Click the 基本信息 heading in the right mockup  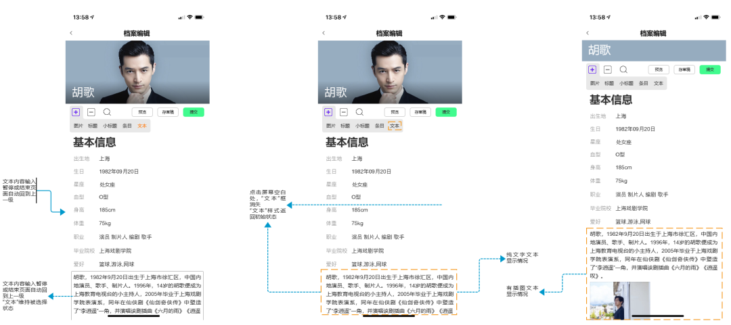[x=611, y=99]
